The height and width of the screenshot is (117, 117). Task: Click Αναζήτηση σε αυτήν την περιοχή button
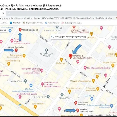(69, 37)
